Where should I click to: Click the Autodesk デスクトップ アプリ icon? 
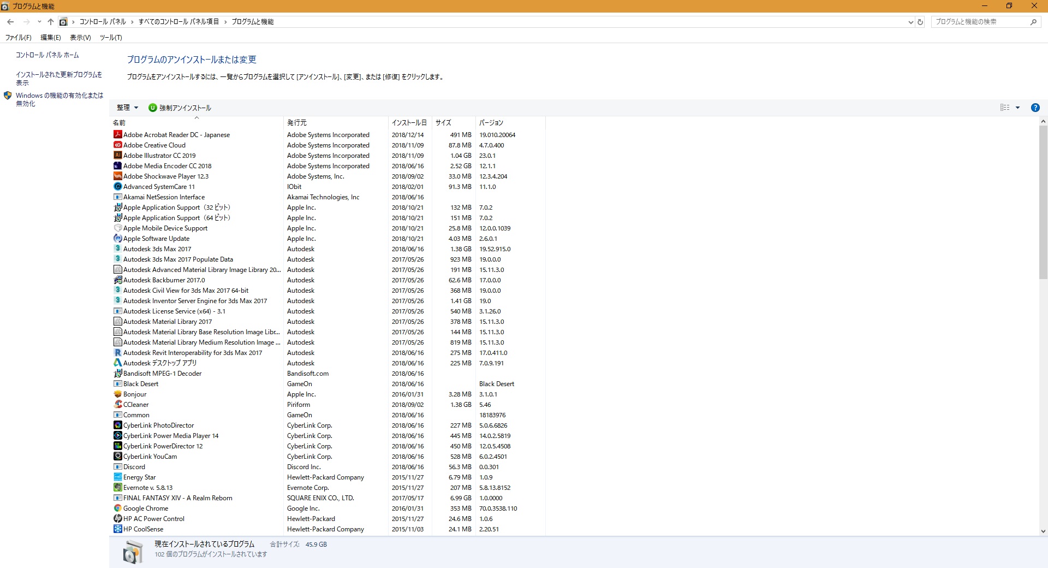pyautogui.click(x=117, y=363)
